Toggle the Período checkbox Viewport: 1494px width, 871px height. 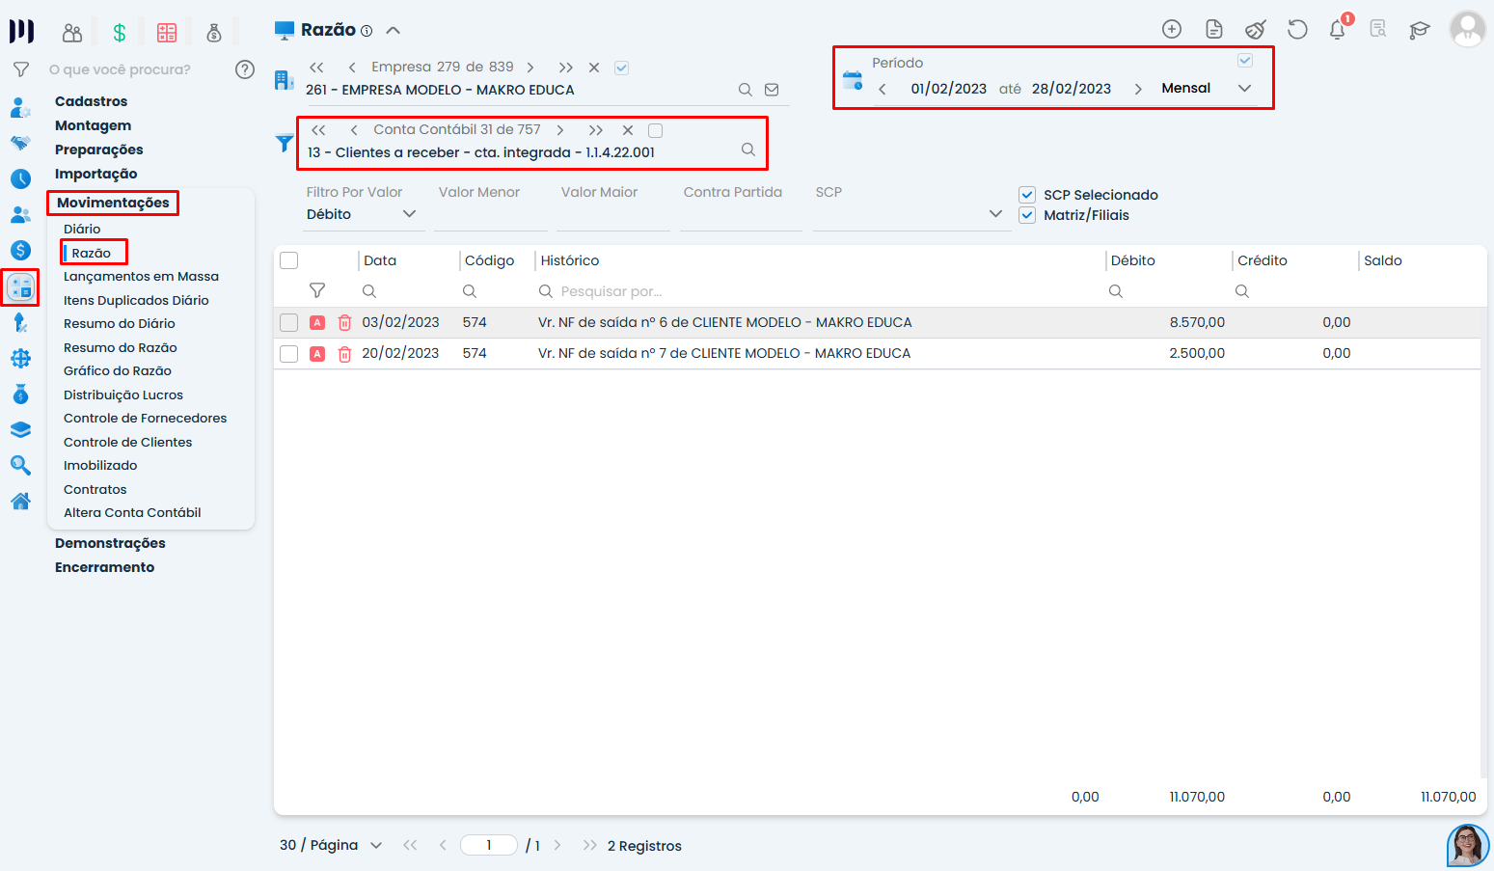point(1245,61)
